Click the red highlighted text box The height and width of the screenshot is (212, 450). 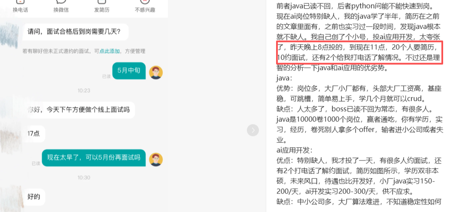pos(360,52)
